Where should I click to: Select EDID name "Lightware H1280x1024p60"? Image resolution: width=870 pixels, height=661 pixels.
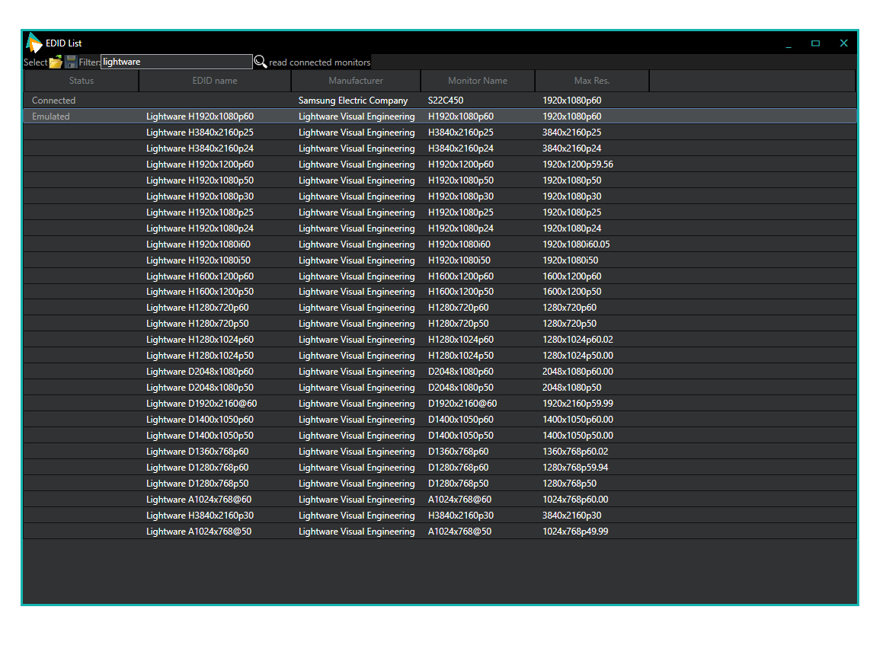click(x=200, y=340)
